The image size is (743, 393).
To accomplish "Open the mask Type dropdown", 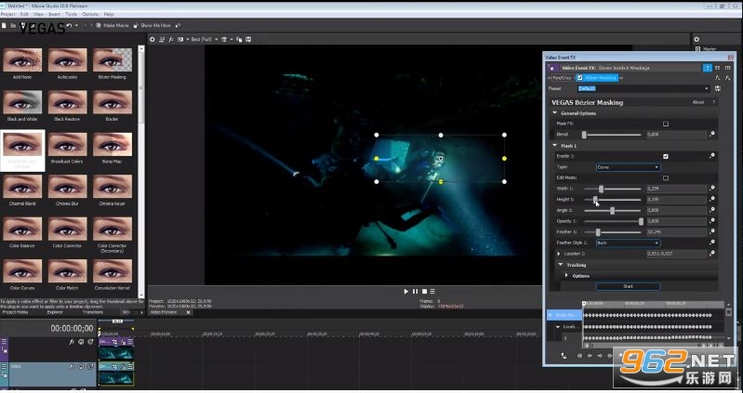I will pos(628,167).
